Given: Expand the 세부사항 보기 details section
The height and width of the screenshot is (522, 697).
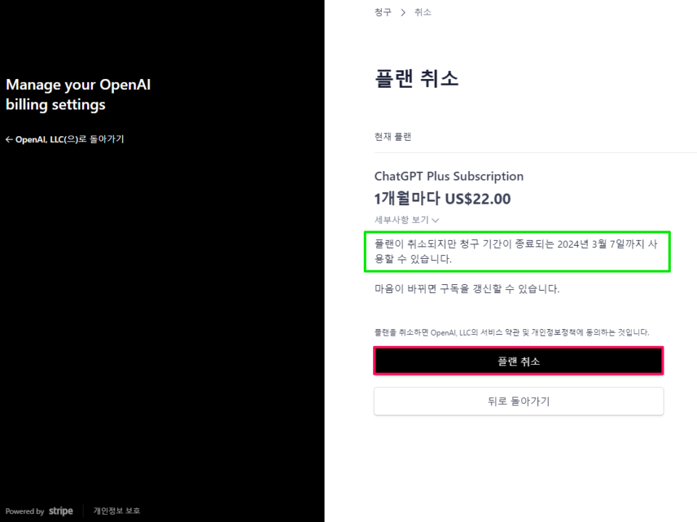Looking at the screenshot, I should [403, 220].
